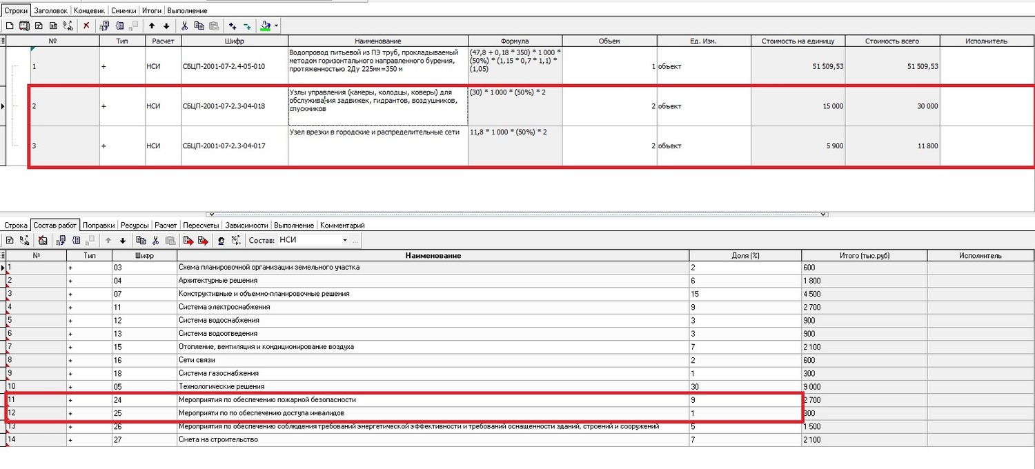Image resolution: width=1035 pixels, height=469 pixels.
Task: Click the person icon in lower toolbar
Action: (221, 240)
